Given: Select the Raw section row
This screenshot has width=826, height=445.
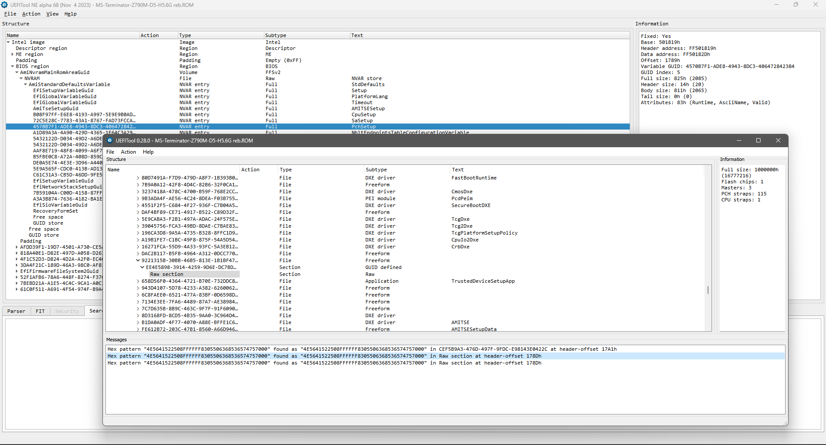Looking at the screenshot, I should [x=405, y=274].
